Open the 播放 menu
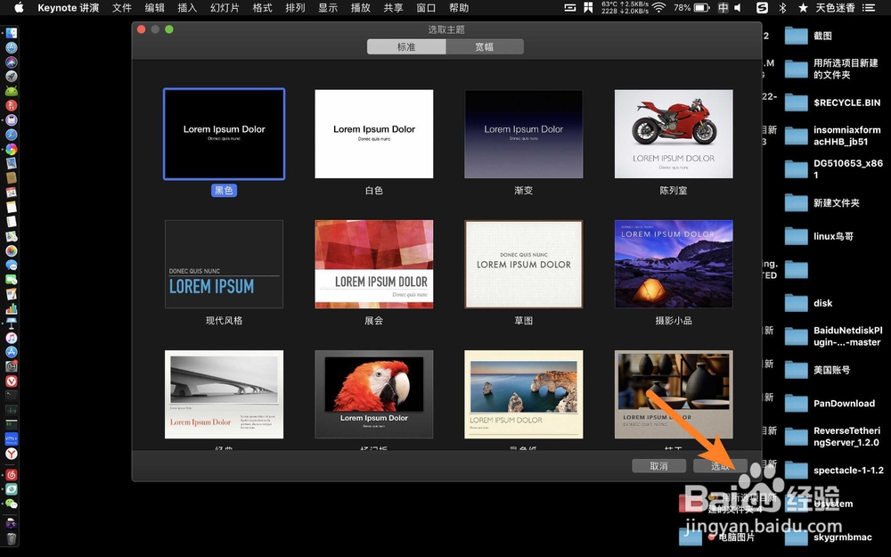 pos(360,7)
